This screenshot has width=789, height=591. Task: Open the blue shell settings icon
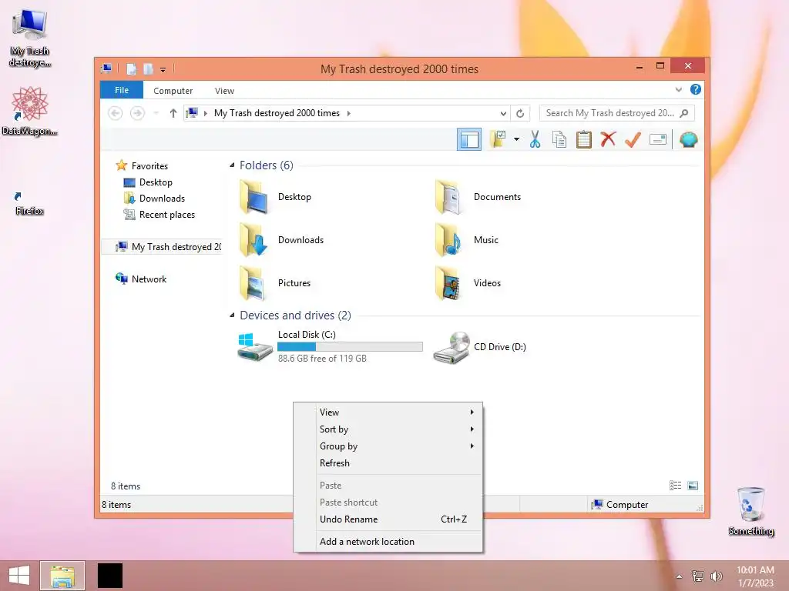click(x=688, y=139)
